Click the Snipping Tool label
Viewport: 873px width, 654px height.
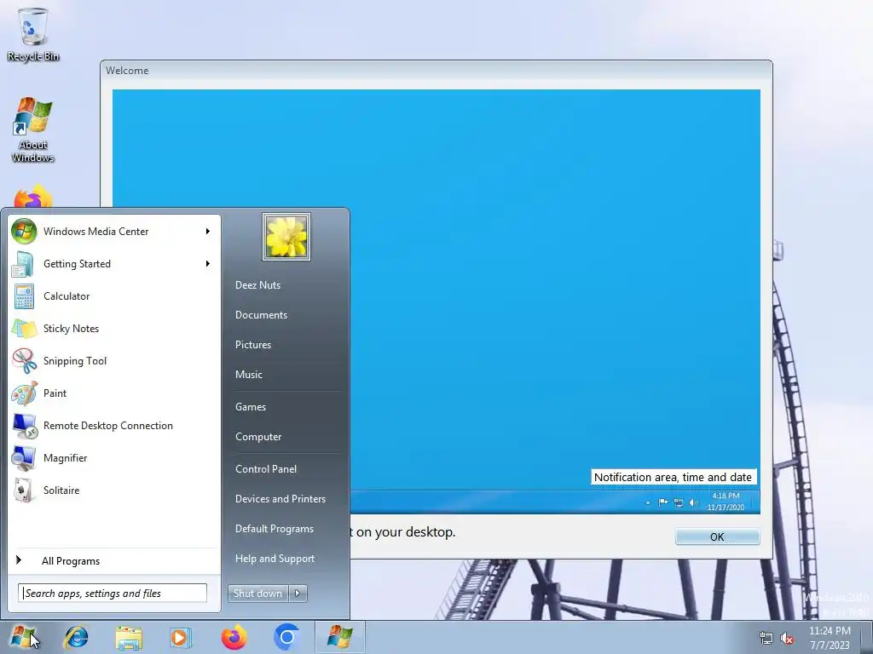75,361
